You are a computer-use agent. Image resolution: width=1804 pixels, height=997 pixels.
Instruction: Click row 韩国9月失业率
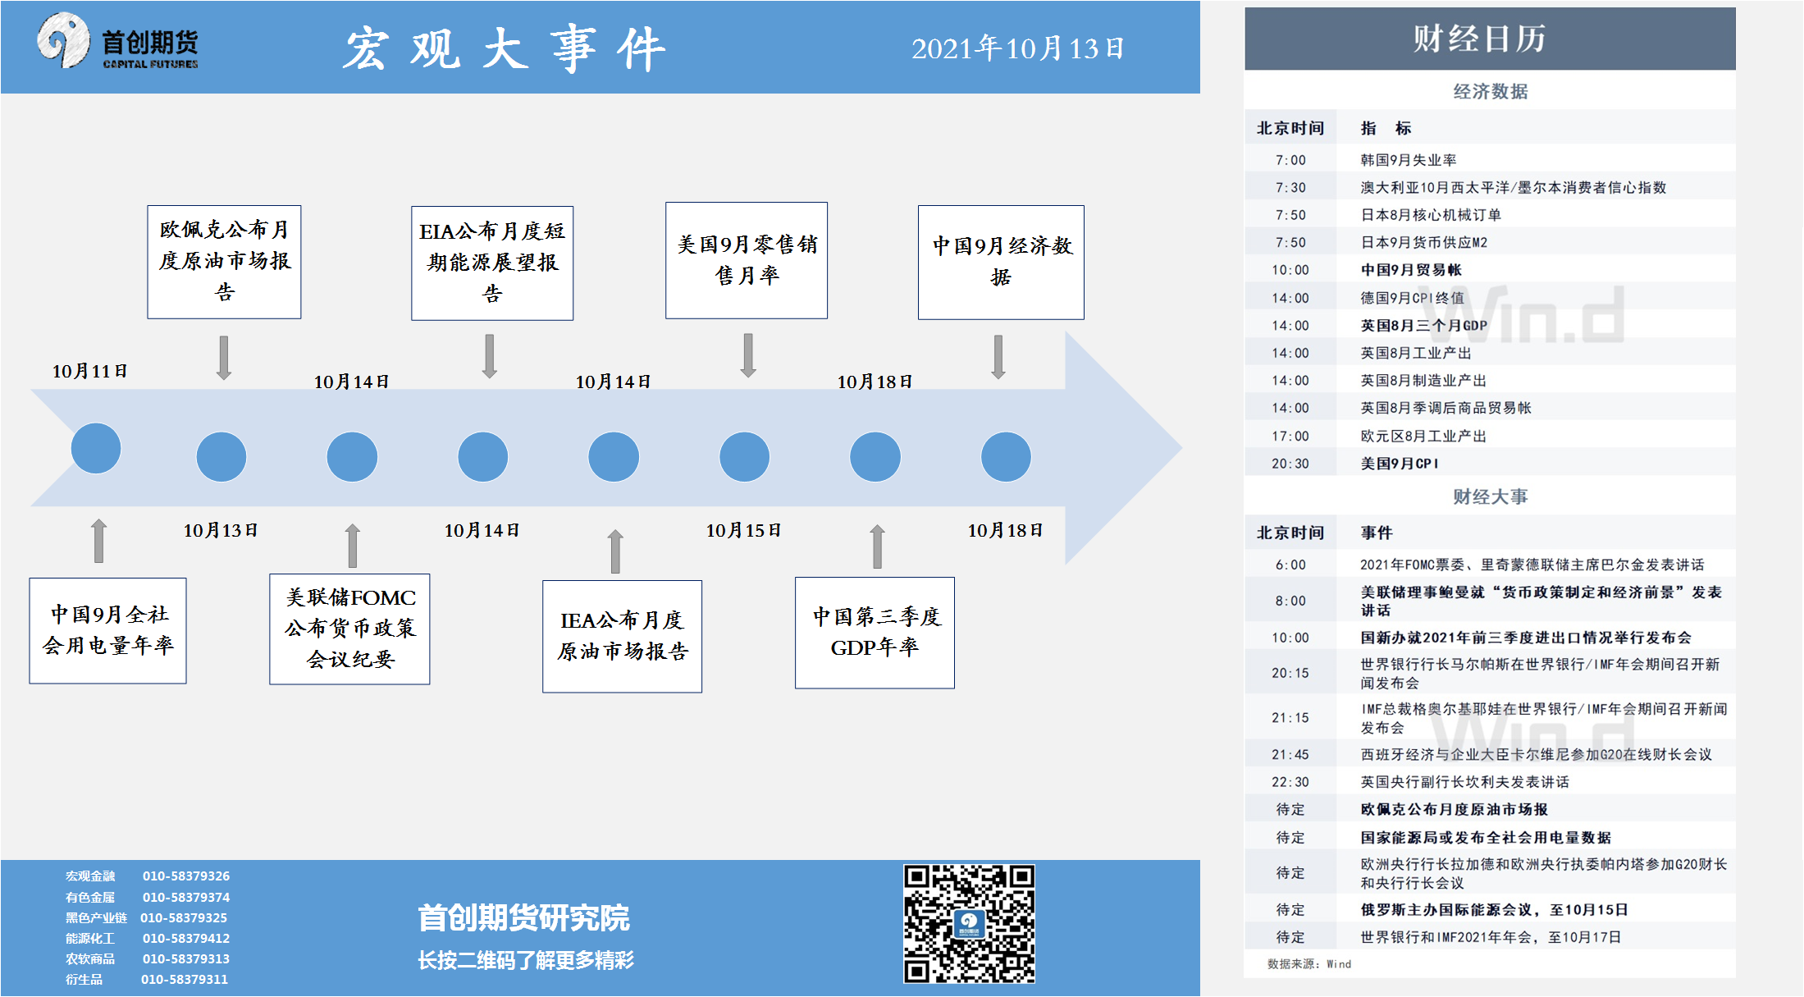1490,160
